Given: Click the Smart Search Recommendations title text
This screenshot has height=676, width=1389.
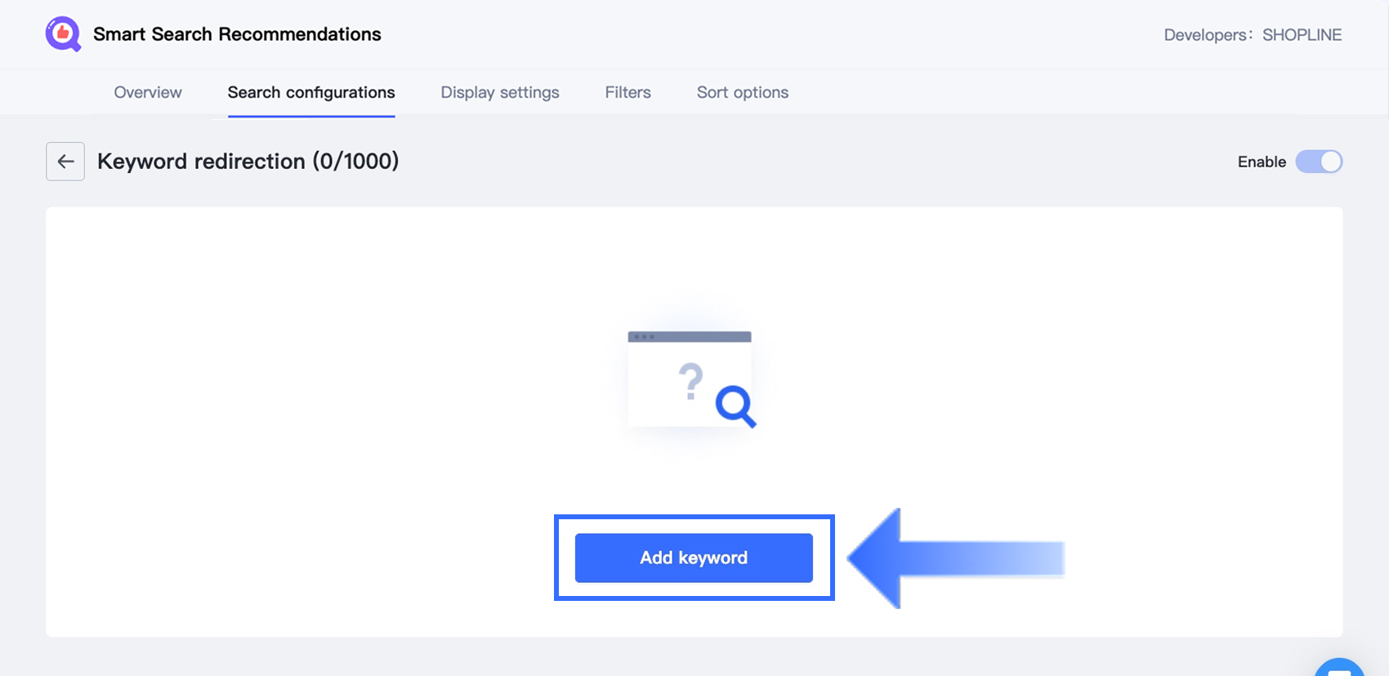Looking at the screenshot, I should coord(237,34).
